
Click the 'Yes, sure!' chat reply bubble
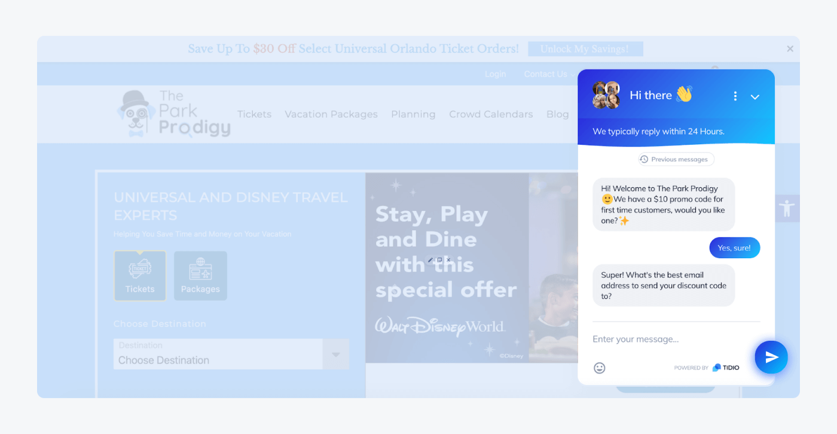point(735,247)
